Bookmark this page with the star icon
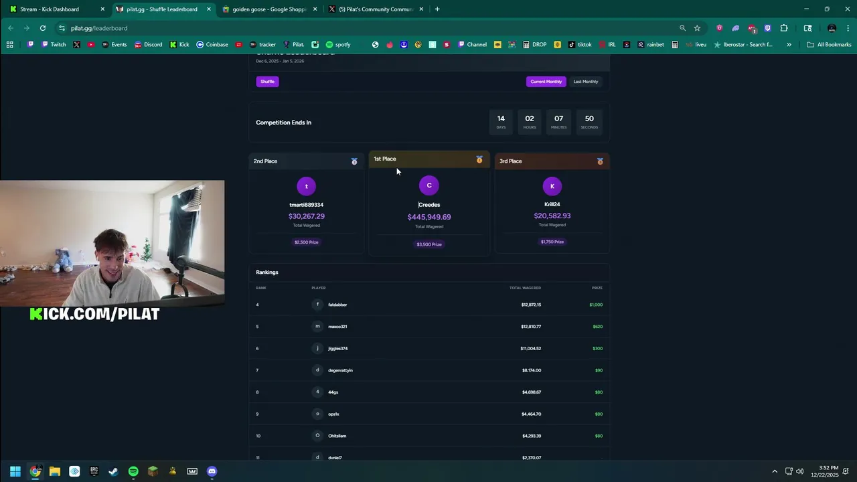This screenshot has width=857, height=482. click(x=697, y=28)
